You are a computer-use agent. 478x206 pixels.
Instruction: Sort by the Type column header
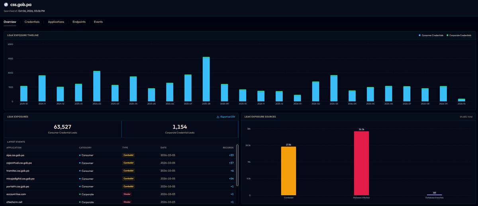[x=125, y=148]
